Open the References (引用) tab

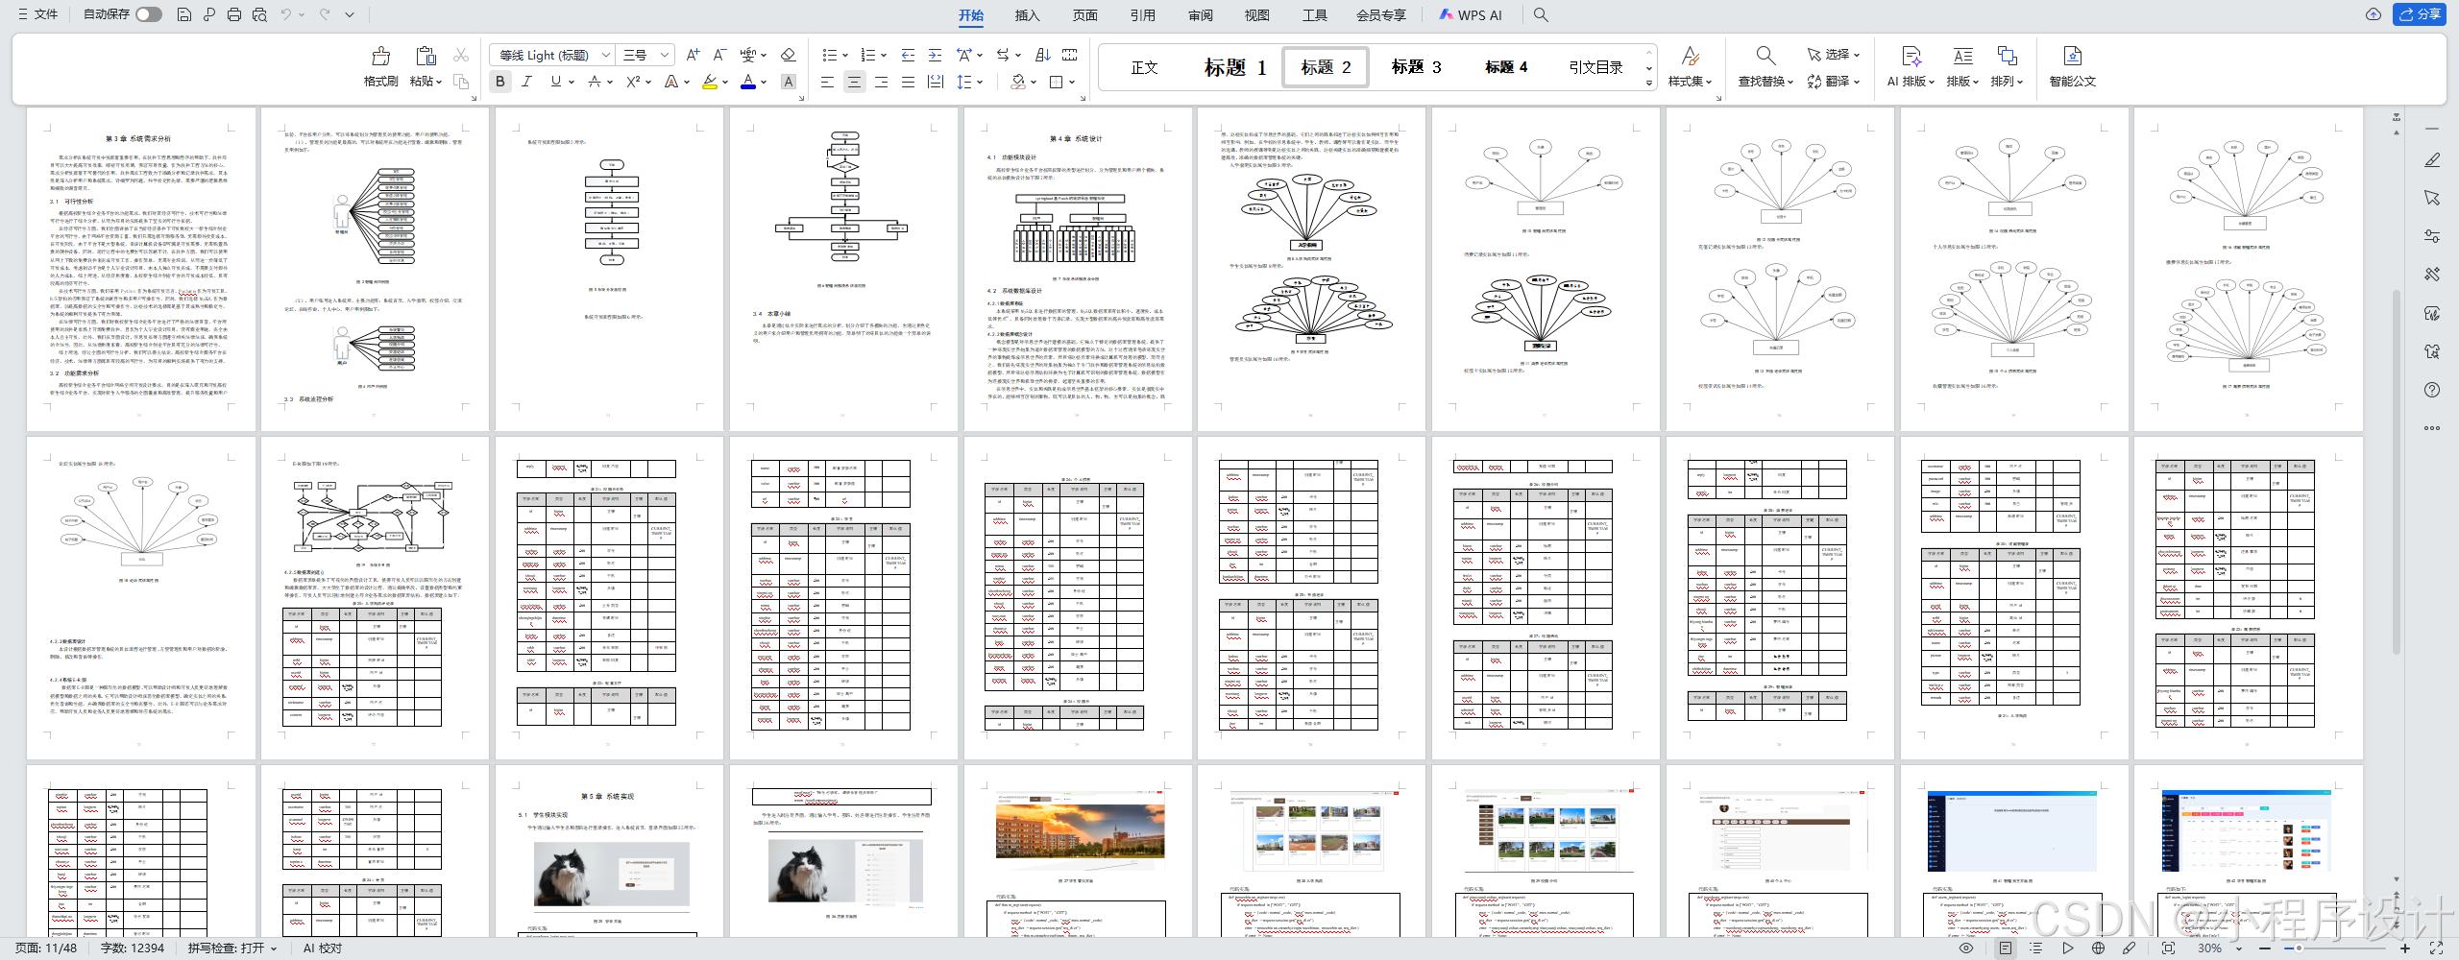[1142, 14]
